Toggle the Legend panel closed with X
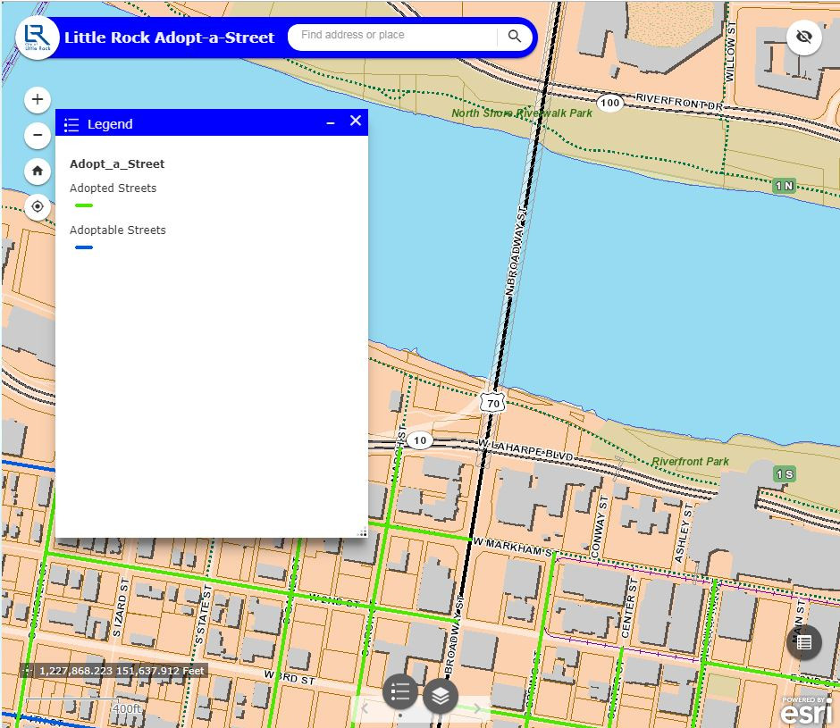This screenshot has width=840, height=728. click(355, 120)
